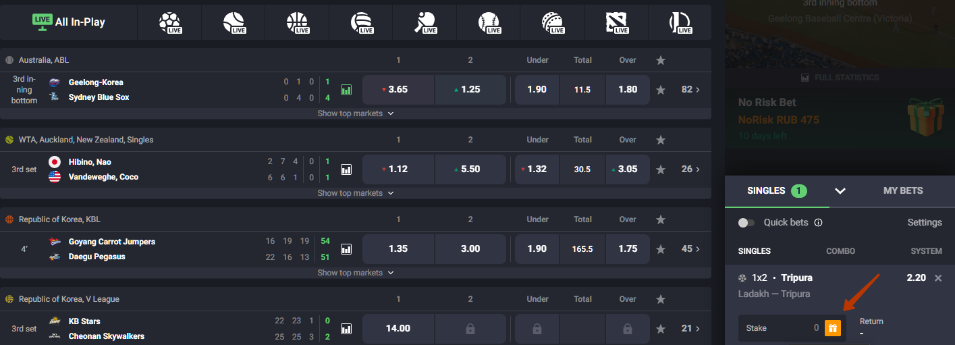The height and width of the screenshot is (345, 955).
Task: Click orange gift bonus icon in stake
Action: (833, 328)
